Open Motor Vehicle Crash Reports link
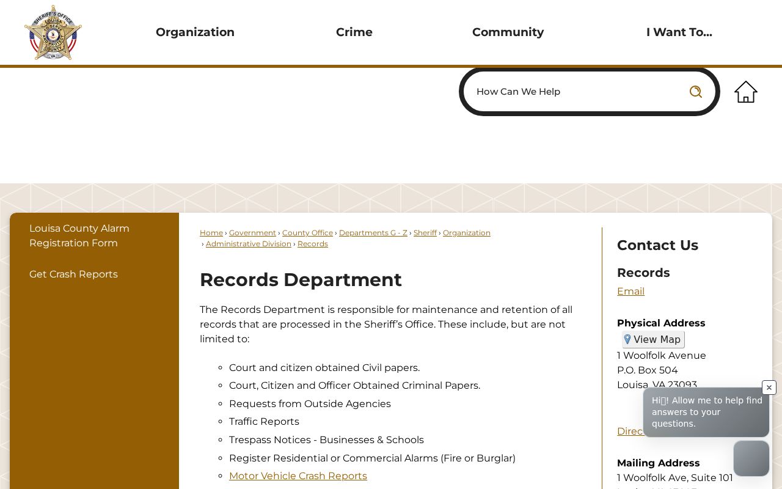Image resolution: width=782 pixels, height=489 pixels. click(298, 476)
